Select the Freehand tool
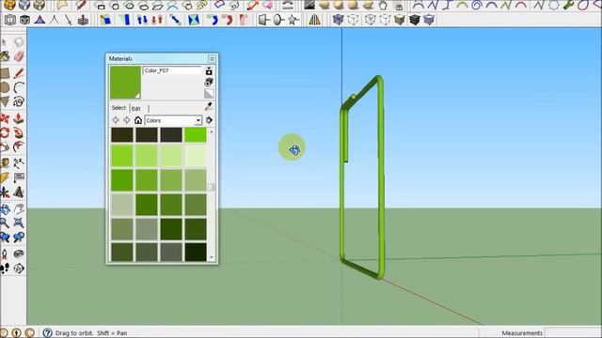602x338 pixels. [19, 102]
